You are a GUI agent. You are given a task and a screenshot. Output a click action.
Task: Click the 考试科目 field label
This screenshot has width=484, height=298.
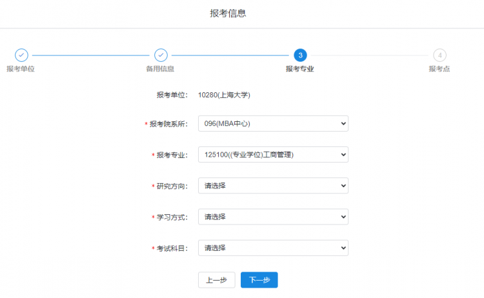pyautogui.click(x=172, y=248)
